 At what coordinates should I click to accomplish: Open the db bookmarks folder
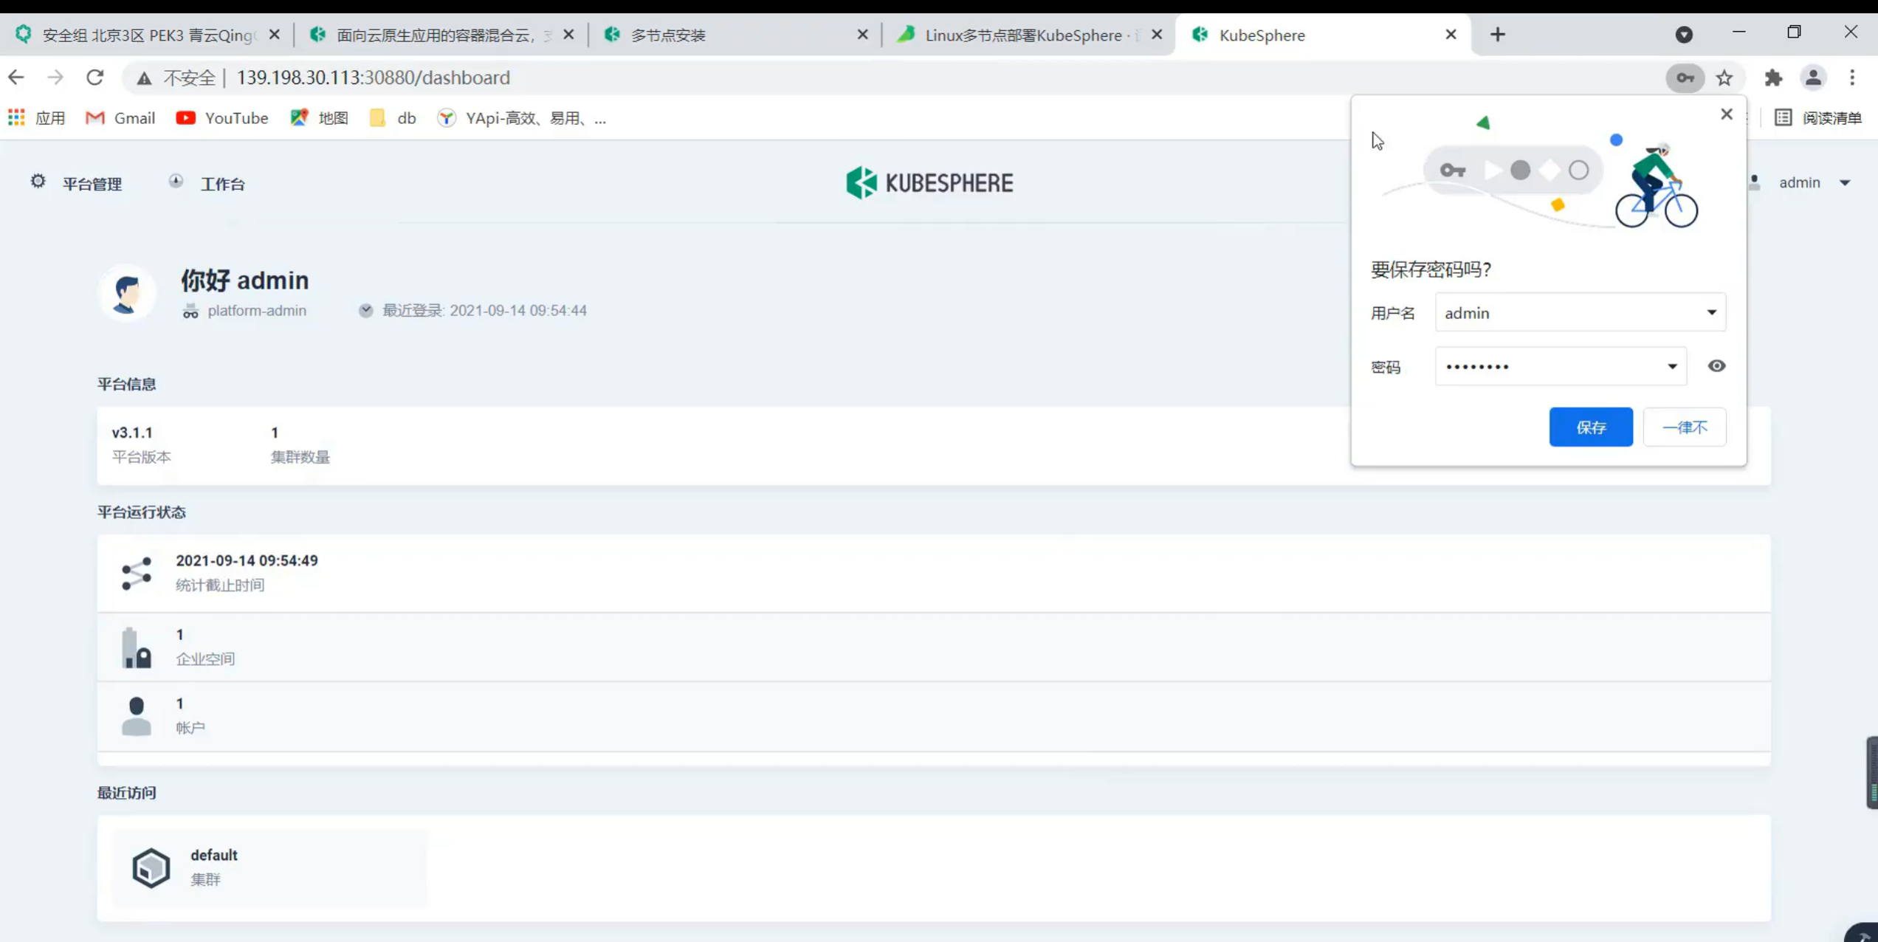393,118
